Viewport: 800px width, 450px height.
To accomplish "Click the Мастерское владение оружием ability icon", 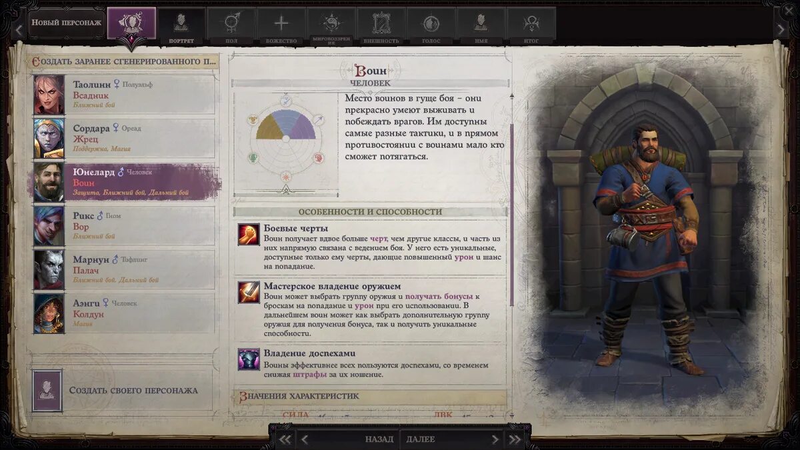I will [x=249, y=292].
